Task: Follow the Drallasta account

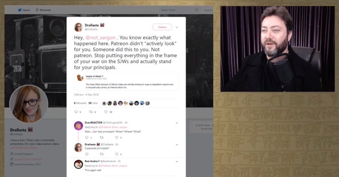Action: (x=162, y=27)
